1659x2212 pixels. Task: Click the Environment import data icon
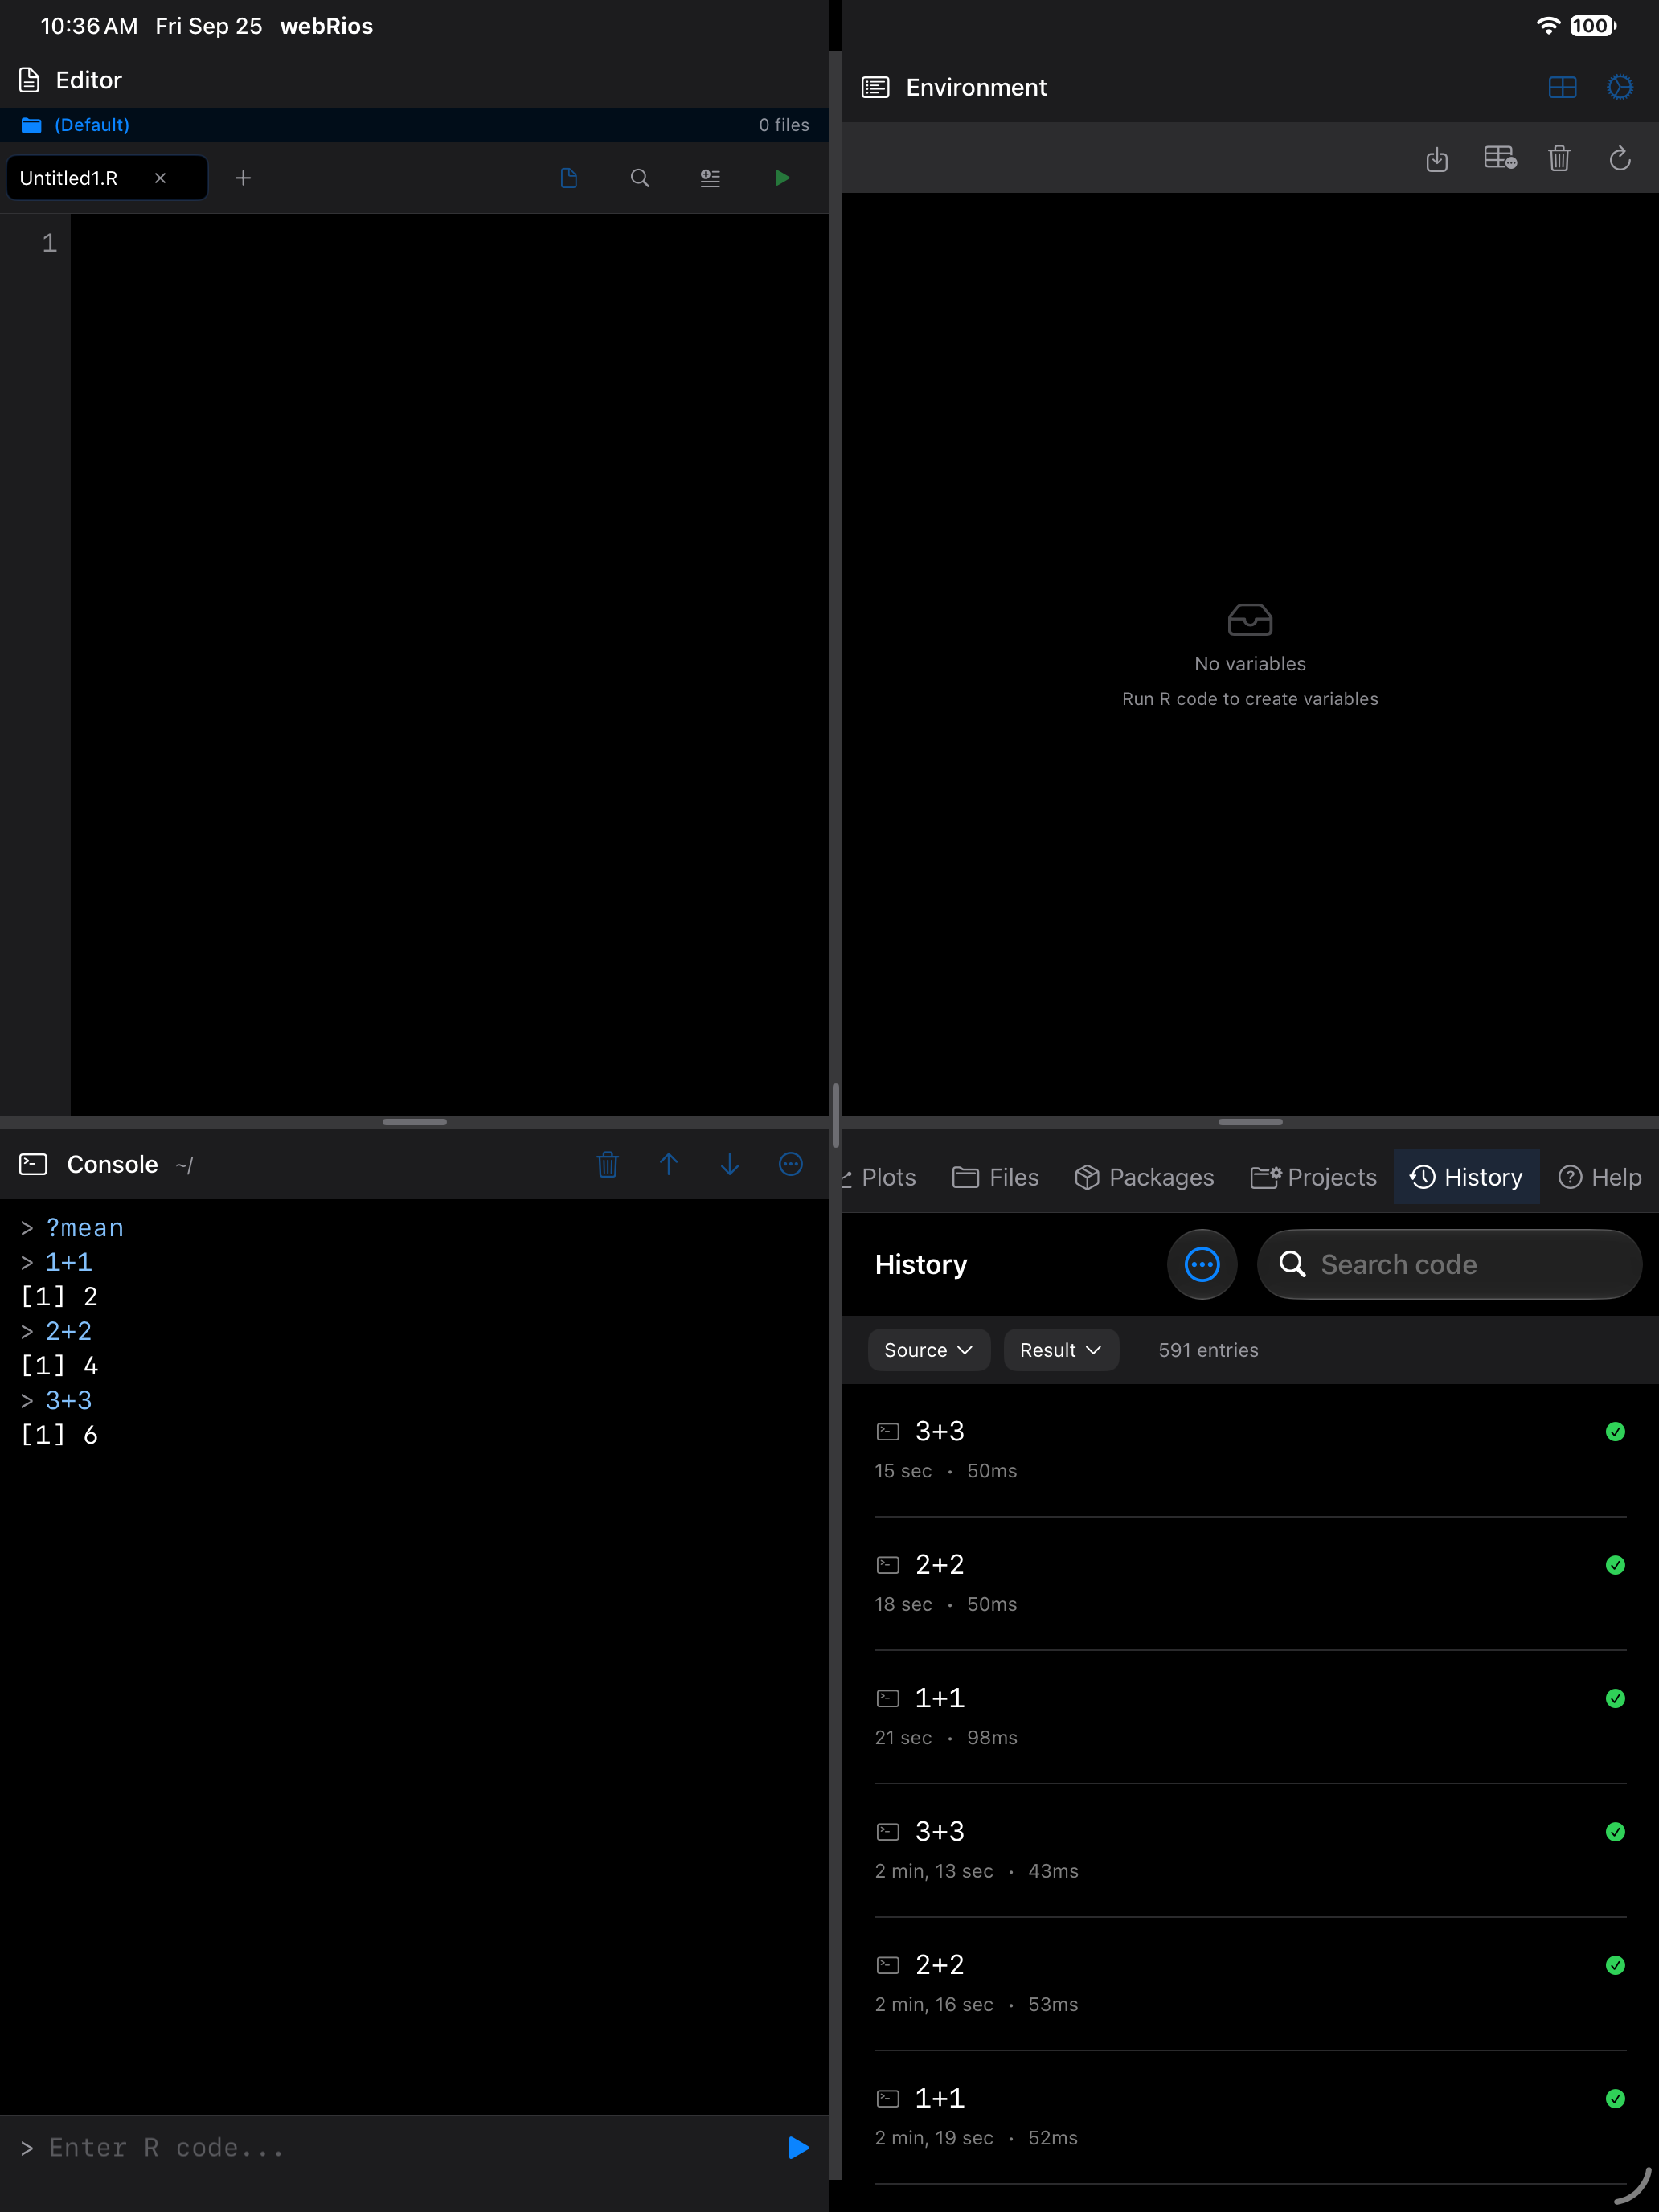click(1437, 159)
